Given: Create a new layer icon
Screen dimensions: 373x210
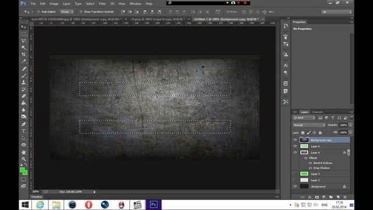Looking at the screenshot, I should click(338, 197).
